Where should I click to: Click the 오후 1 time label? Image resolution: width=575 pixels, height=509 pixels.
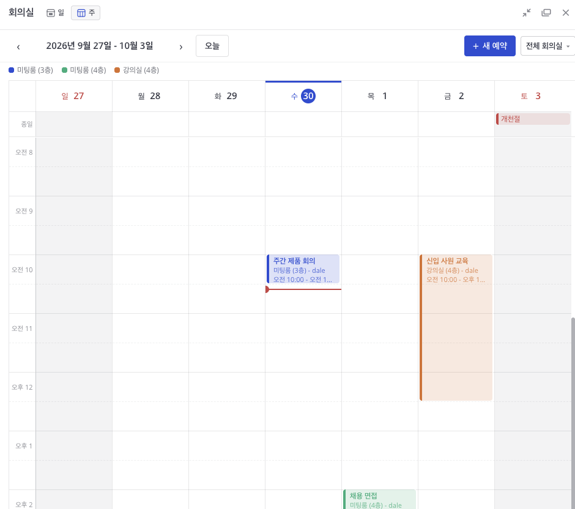pos(24,445)
